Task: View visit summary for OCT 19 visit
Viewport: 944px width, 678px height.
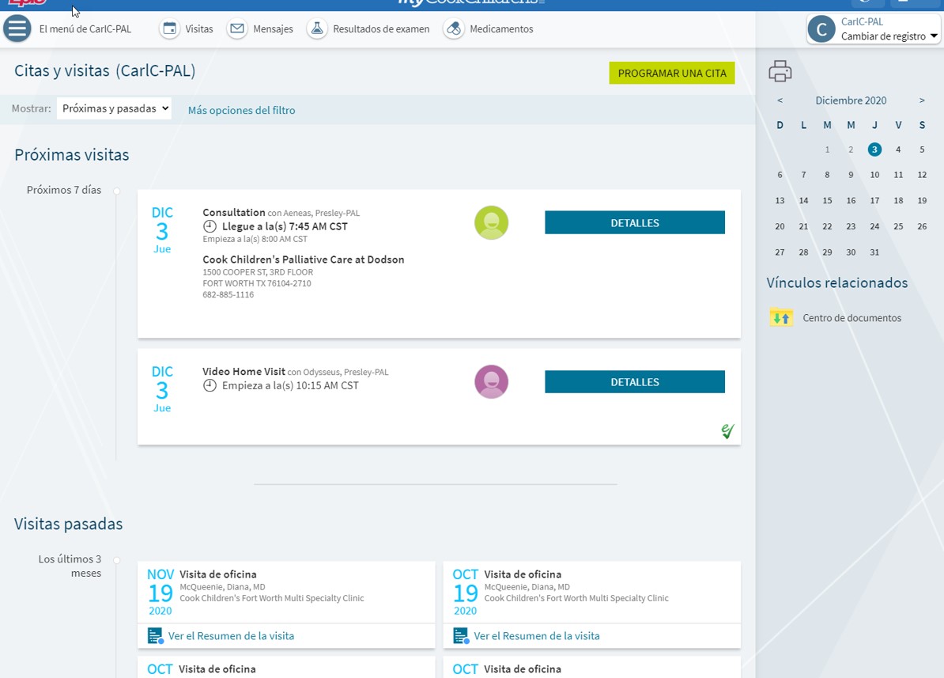Action: click(536, 635)
